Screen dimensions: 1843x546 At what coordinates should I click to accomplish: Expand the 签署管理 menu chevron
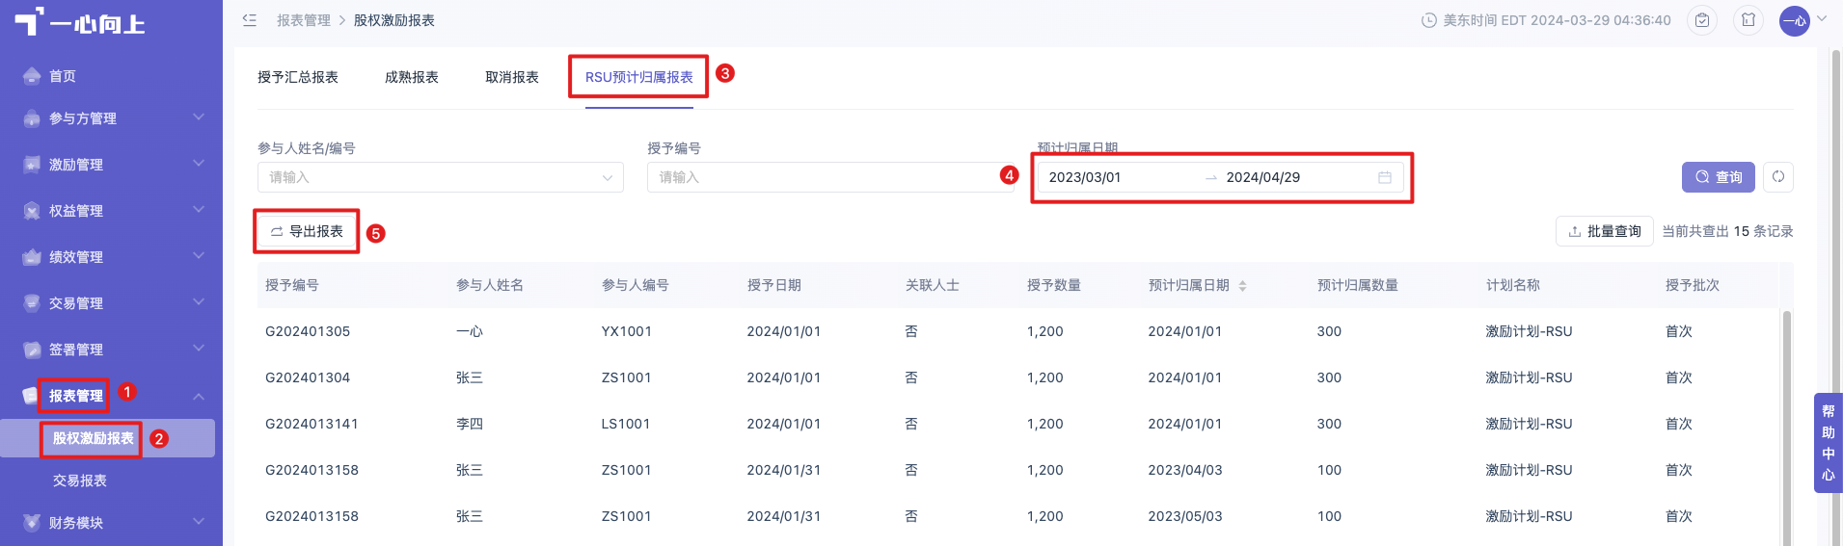[x=199, y=349]
